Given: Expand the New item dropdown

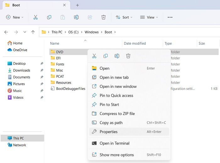Looking at the screenshot, I should pyautogui.click(x=15, y=17).
